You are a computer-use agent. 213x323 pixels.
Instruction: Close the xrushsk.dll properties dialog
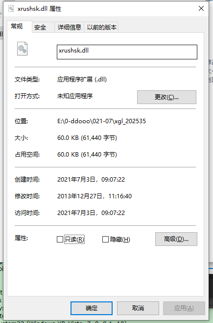[201, 8]
